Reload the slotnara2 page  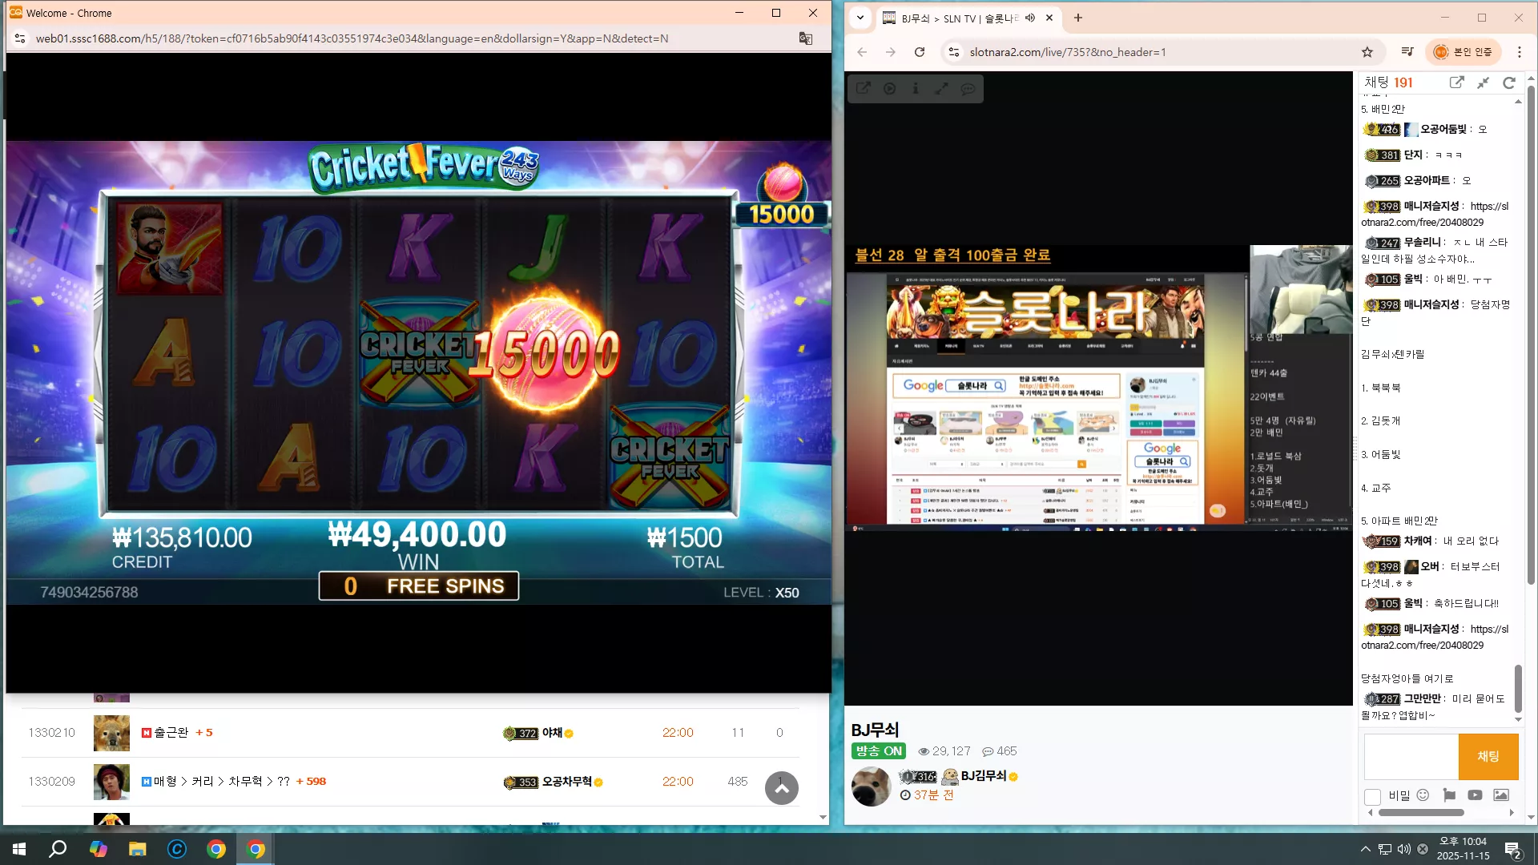[920, 52]
